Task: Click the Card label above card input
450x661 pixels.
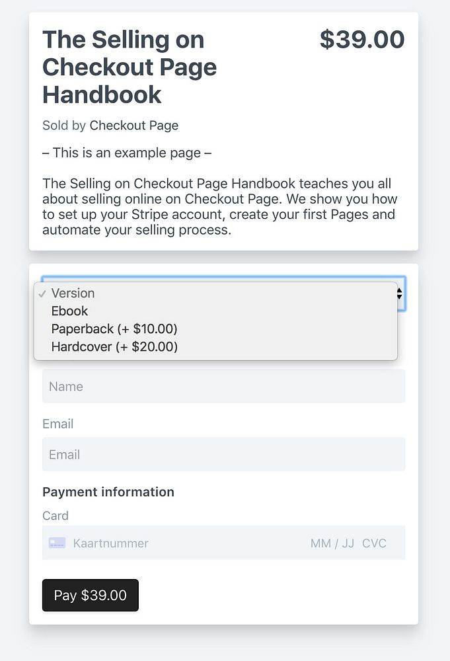Action: 56,516
